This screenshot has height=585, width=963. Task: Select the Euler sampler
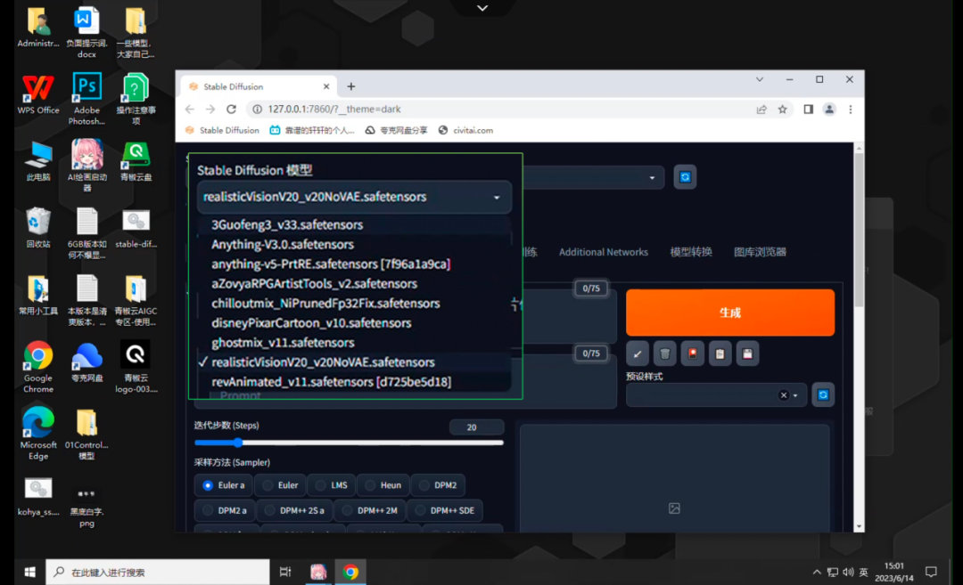280,485
